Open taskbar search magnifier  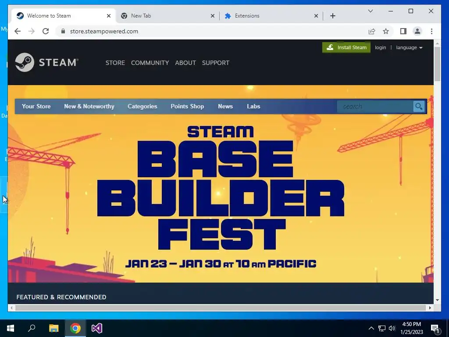(32, 328)
